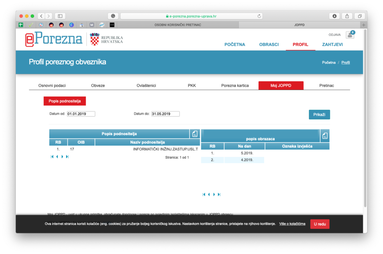Switch to the Ovlaštenici tab
The height and width of the screenshot is (254, 383).
click(x=146, y=85)
